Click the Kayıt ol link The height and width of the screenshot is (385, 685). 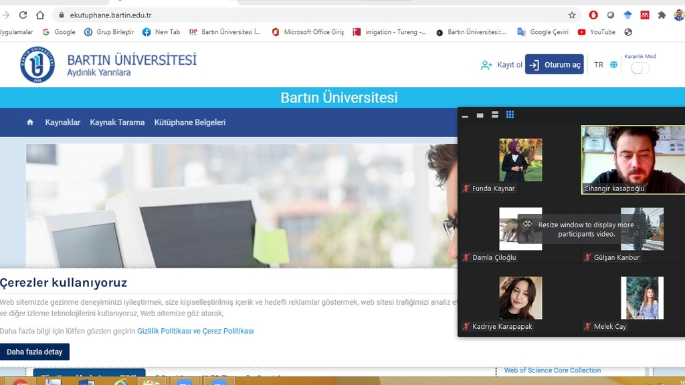pos(502,65)
